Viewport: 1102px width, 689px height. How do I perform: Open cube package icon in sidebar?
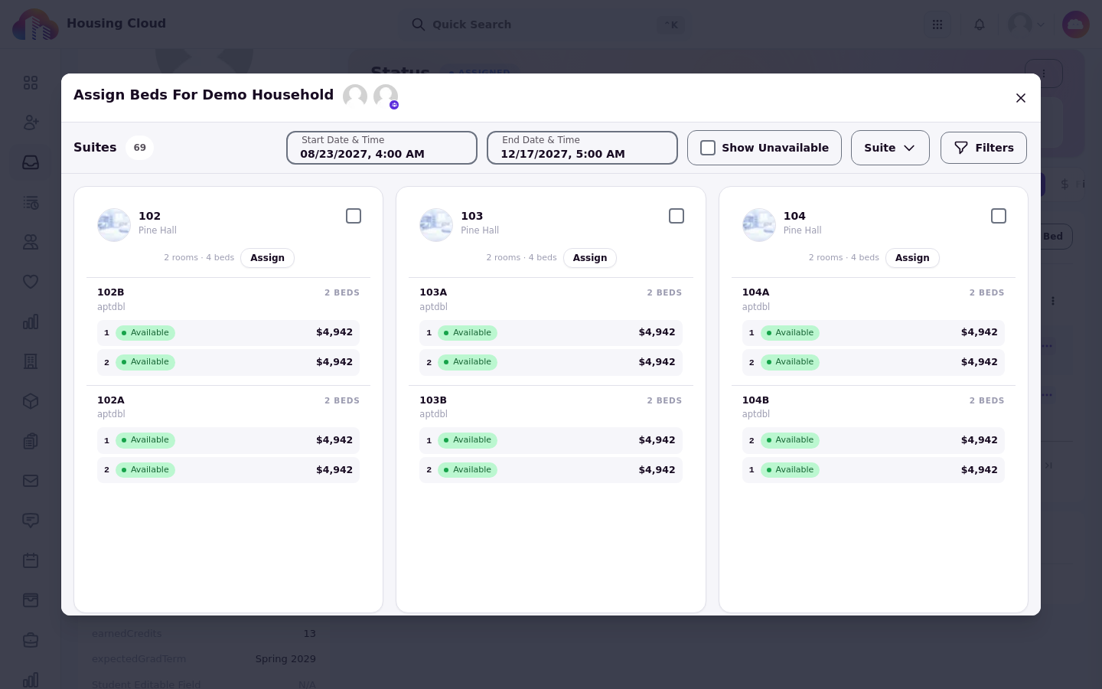[x=31, y=401]
